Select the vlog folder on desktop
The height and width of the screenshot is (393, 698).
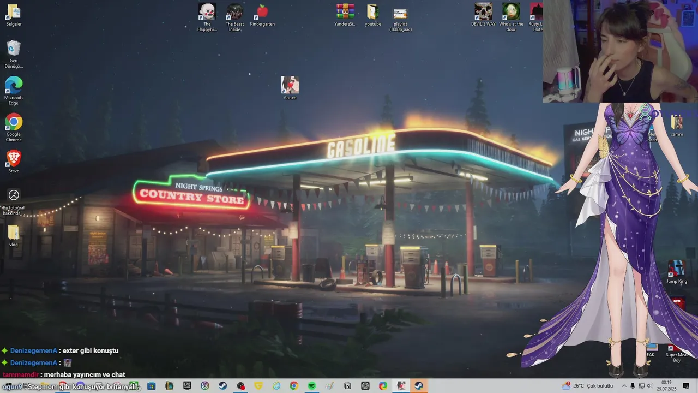click(x=14, y=236)
